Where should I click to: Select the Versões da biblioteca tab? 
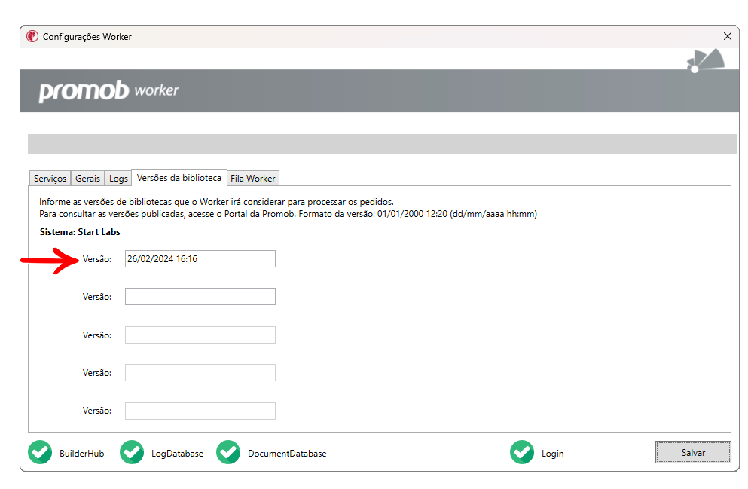[x=179, y=178]
